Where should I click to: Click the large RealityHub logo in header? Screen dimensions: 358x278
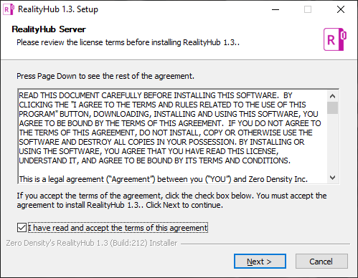(x=335, y=39)
